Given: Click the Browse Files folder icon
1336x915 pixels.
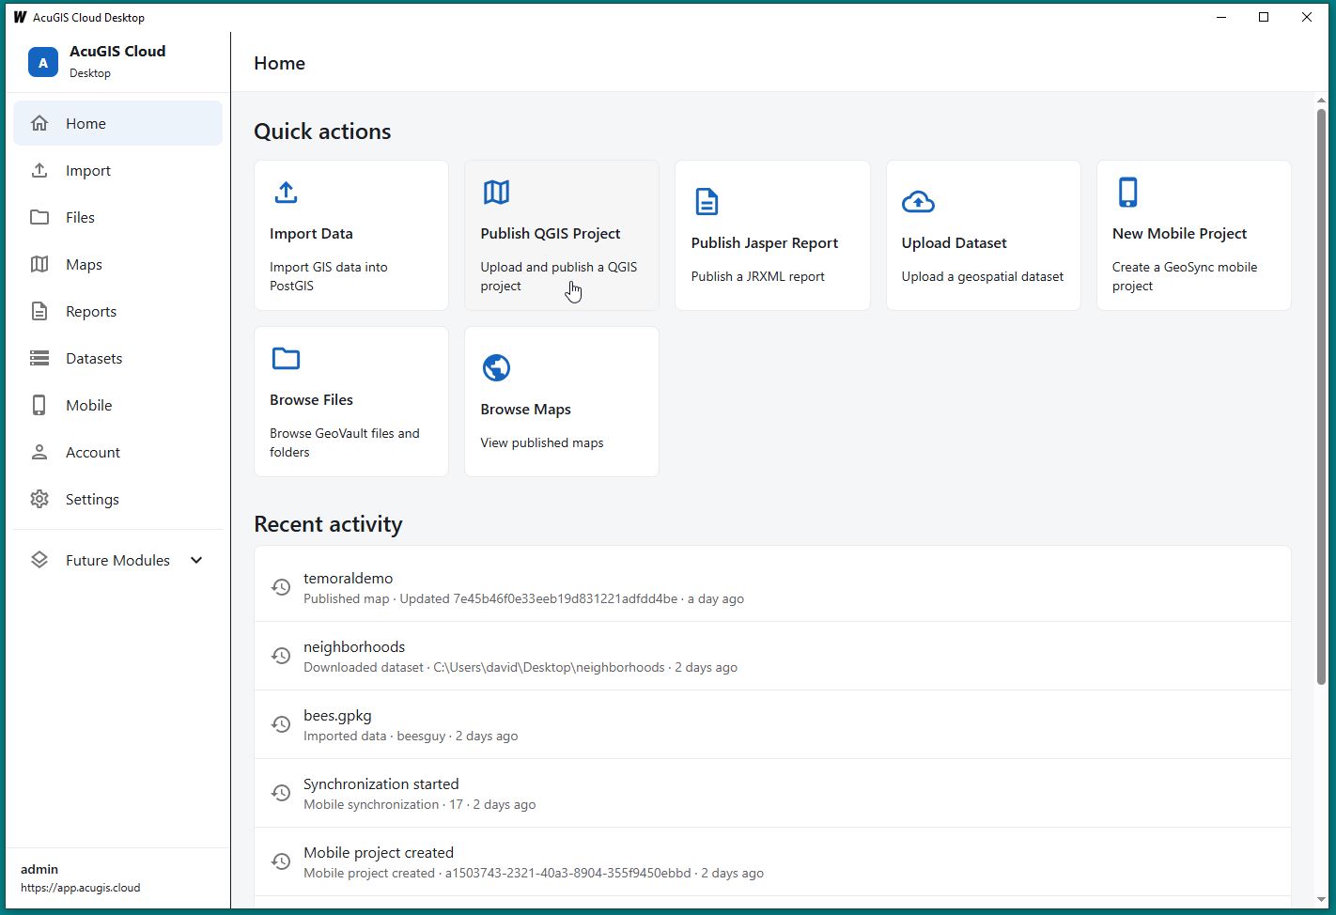Looking at the screenshot, I should pyautogui.click(x=286, y=359).
